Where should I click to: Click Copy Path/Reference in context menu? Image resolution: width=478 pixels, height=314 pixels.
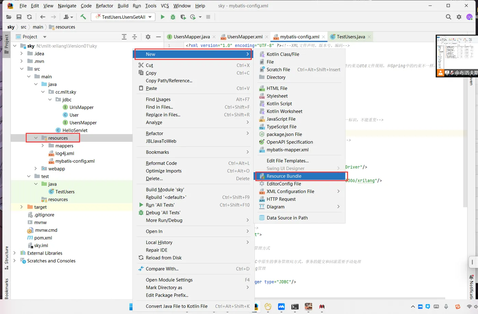[194, 81]
